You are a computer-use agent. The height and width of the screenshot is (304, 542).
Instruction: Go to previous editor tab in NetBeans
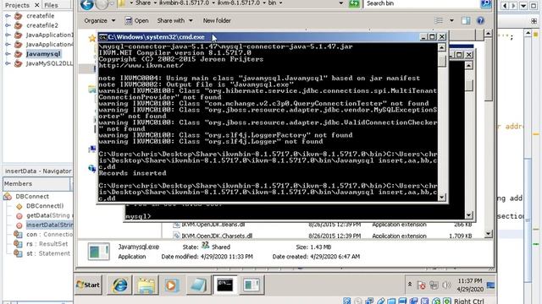point(505,6)
